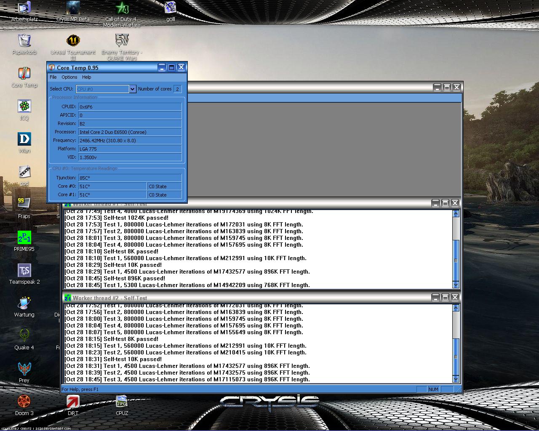Screen dimensions: 539x431
Task: Open the Help menu in Core Temp
Action: tap(87, 77)
